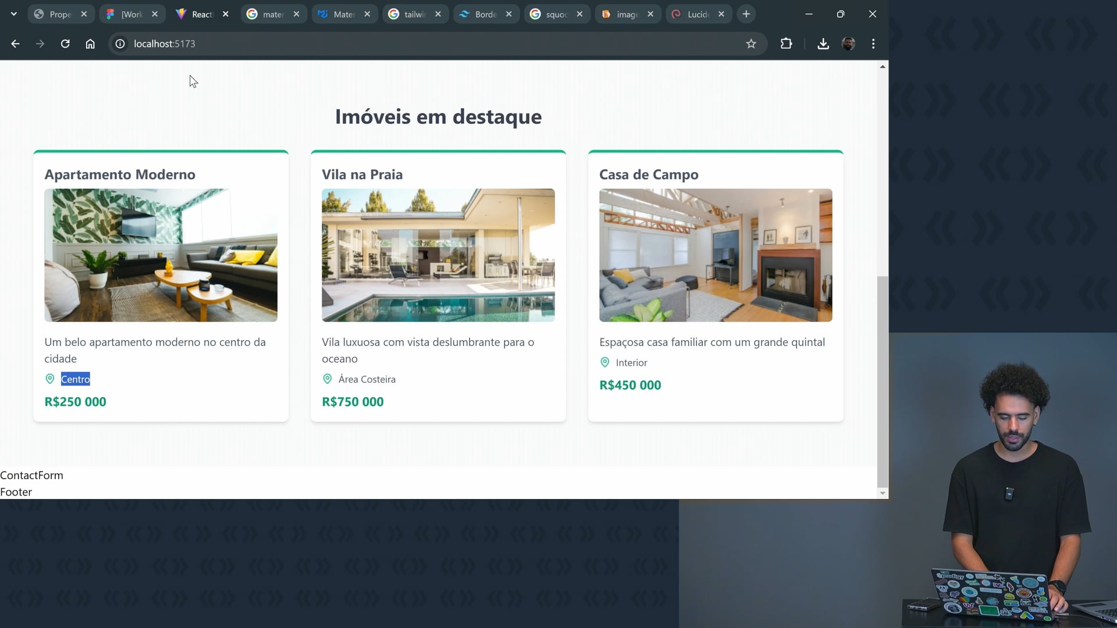The height and width of the screenshot is (628, 1117).
Task: Go back using the back arrow
Action: point(16,44)
